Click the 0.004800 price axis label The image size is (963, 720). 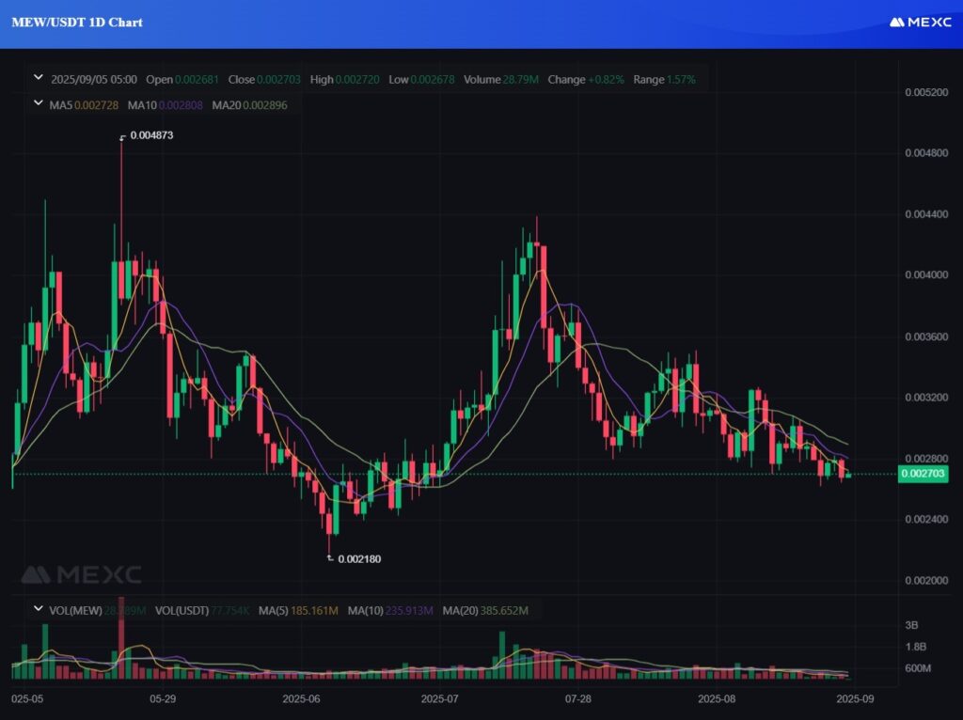coord(926,153)
